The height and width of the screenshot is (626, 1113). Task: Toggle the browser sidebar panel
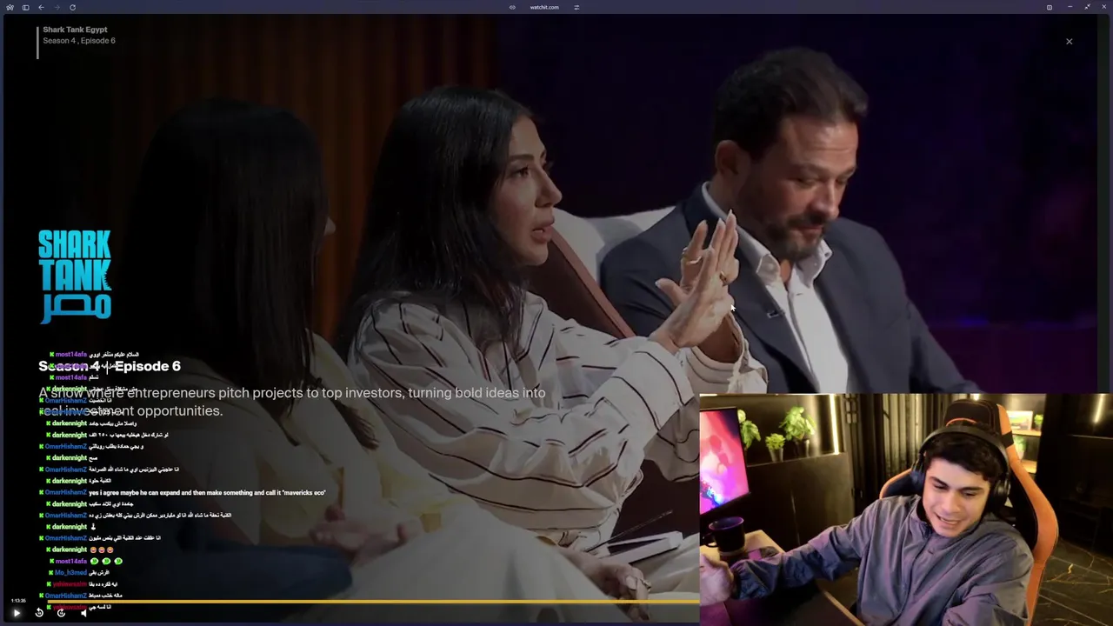25,7
